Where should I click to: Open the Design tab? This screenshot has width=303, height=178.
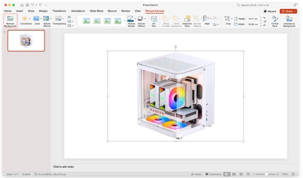[x=43, y=11]
